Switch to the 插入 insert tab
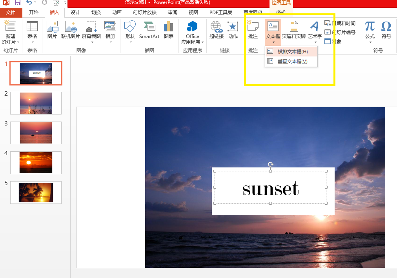The image size is (397, 278). coord(55,13)
